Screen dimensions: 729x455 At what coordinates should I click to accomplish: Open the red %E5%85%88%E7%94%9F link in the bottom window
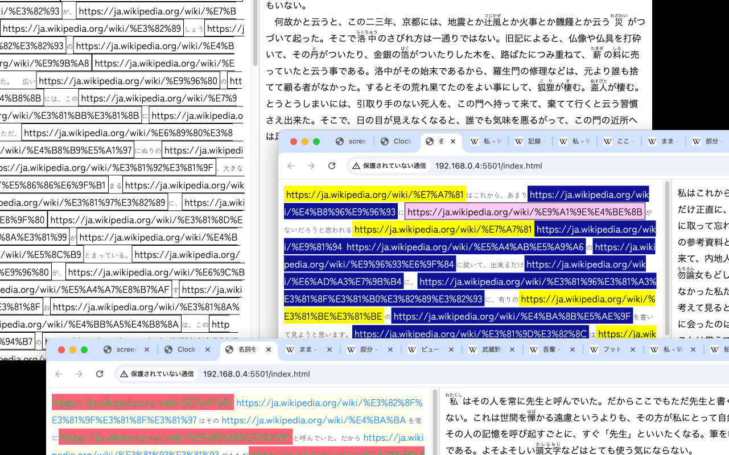tap(175, 437)
